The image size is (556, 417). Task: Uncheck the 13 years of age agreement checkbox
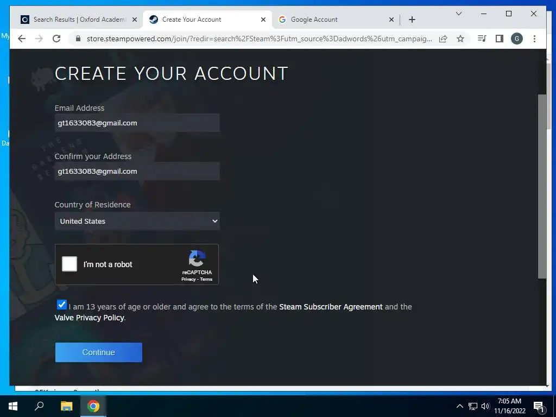click(62, 305)
